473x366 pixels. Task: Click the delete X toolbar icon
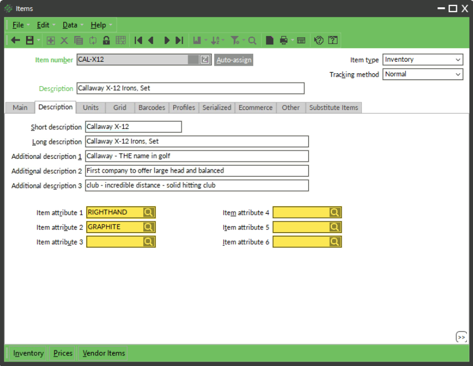pyautogui.click(x=64, y=41)
